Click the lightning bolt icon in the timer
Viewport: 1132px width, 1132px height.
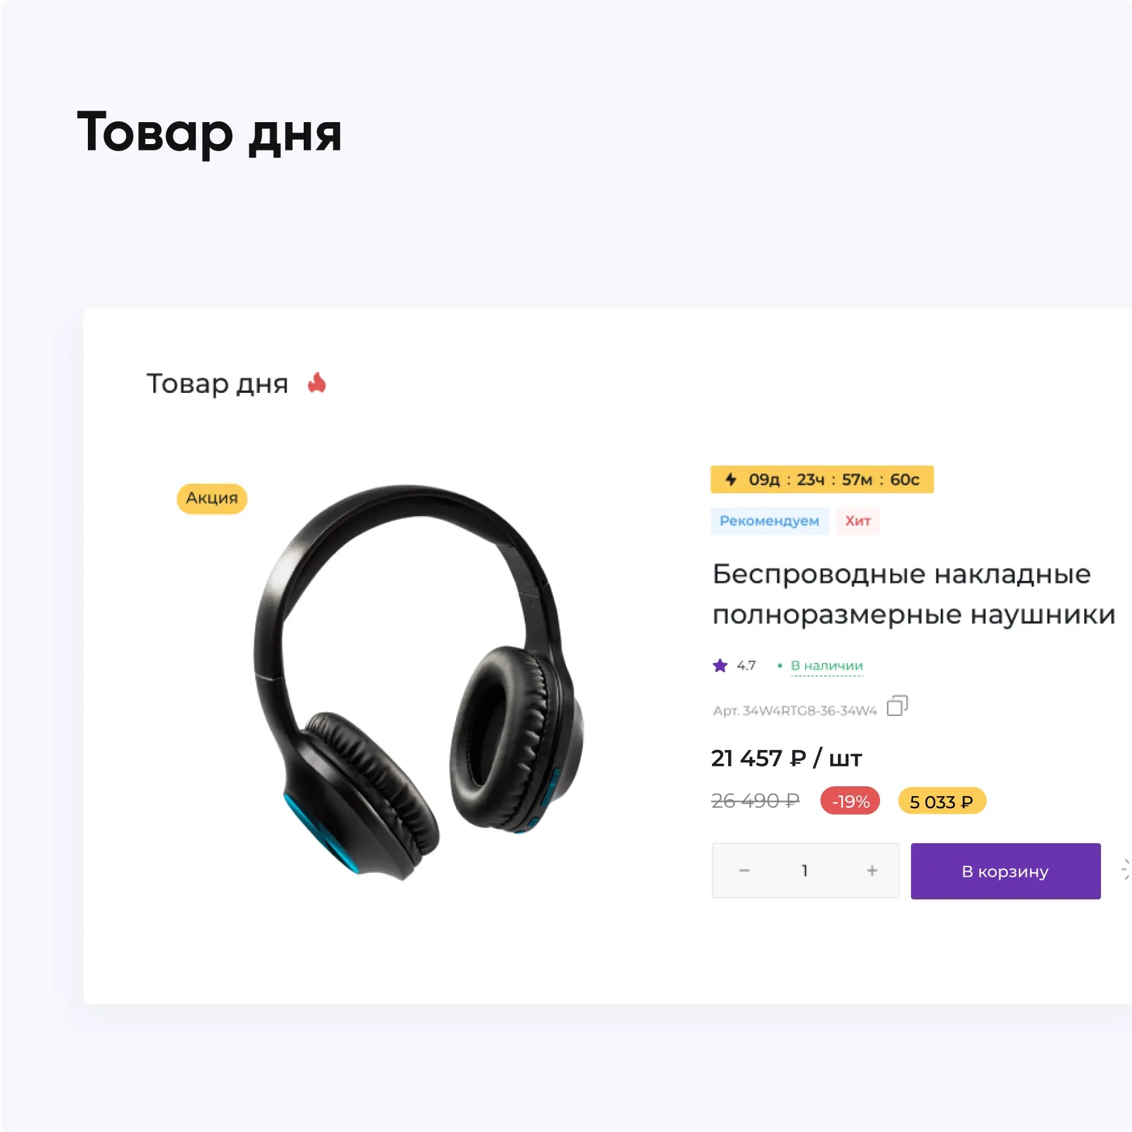click(731, 479)
